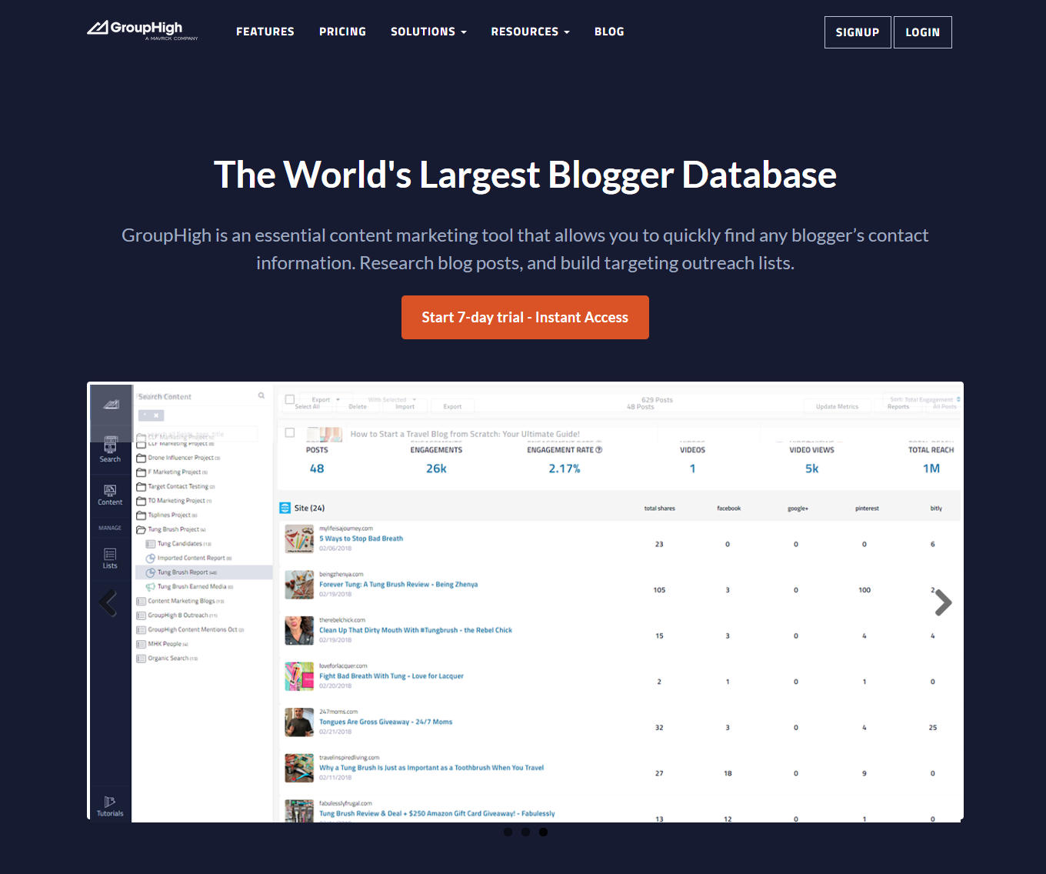Click the Import button in toolbar
The height and width of the screenshot is (874, 1046).
pos(405,406)
